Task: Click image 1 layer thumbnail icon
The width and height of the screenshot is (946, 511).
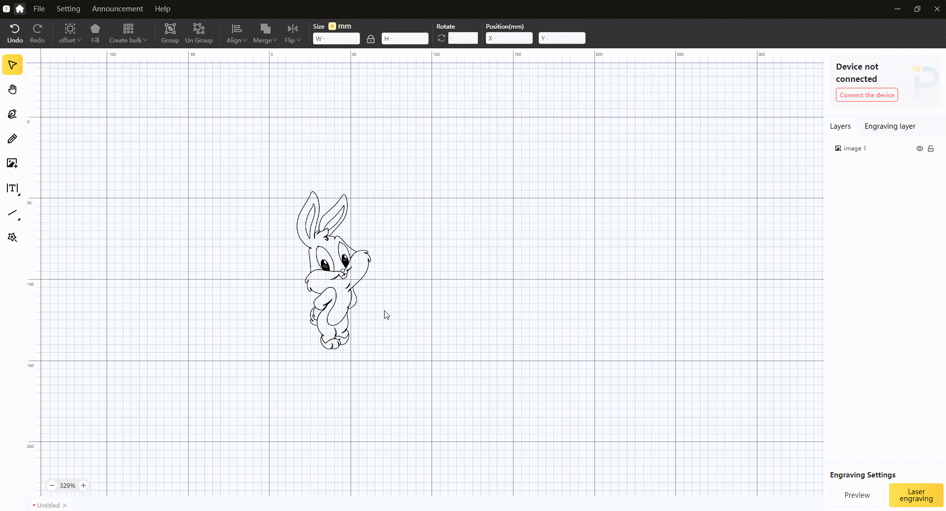Action: point(838,148)
